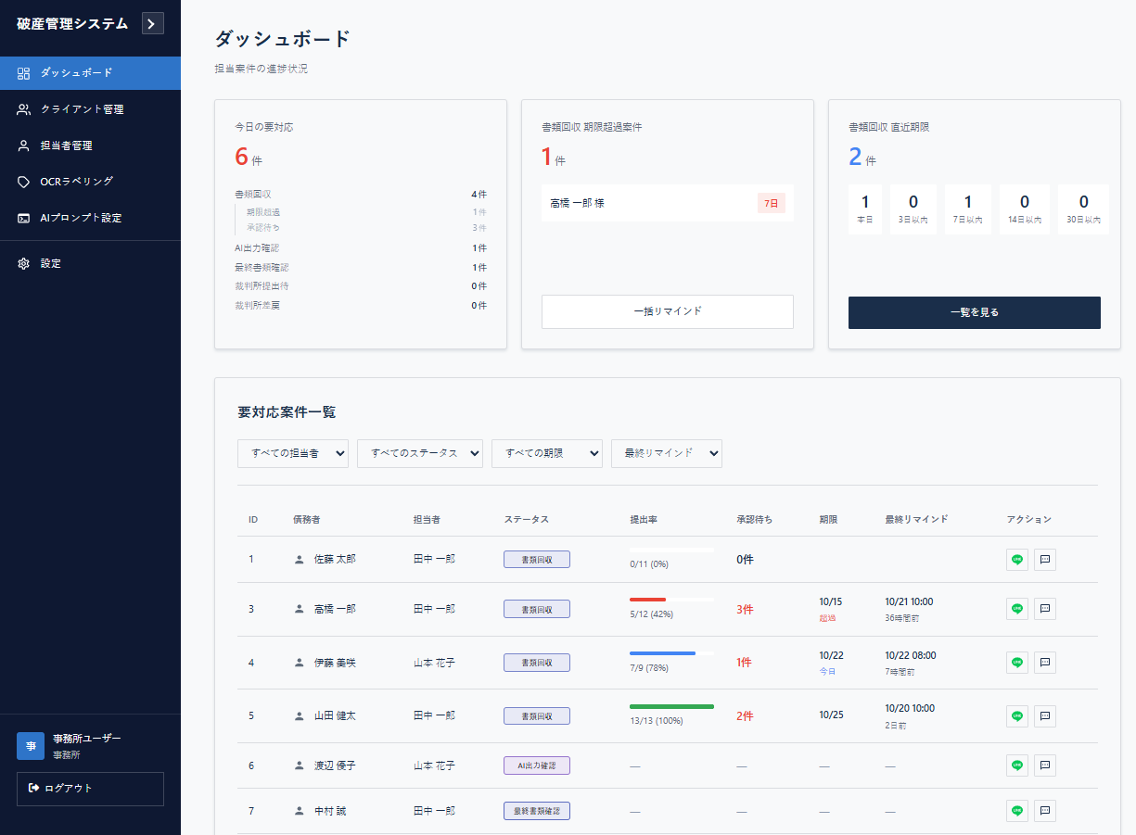Image resolution: width=1136 pixels, height=835 pixels.
Task: Open the すべての担当者 filter dropdown
Action: 293,453
